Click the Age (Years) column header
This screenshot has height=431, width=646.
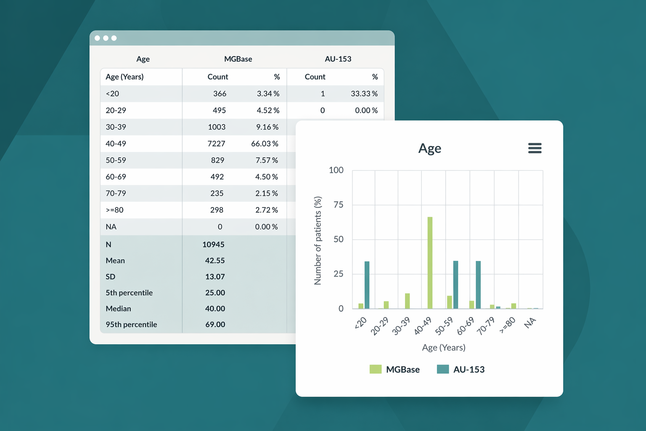point(124,77)
